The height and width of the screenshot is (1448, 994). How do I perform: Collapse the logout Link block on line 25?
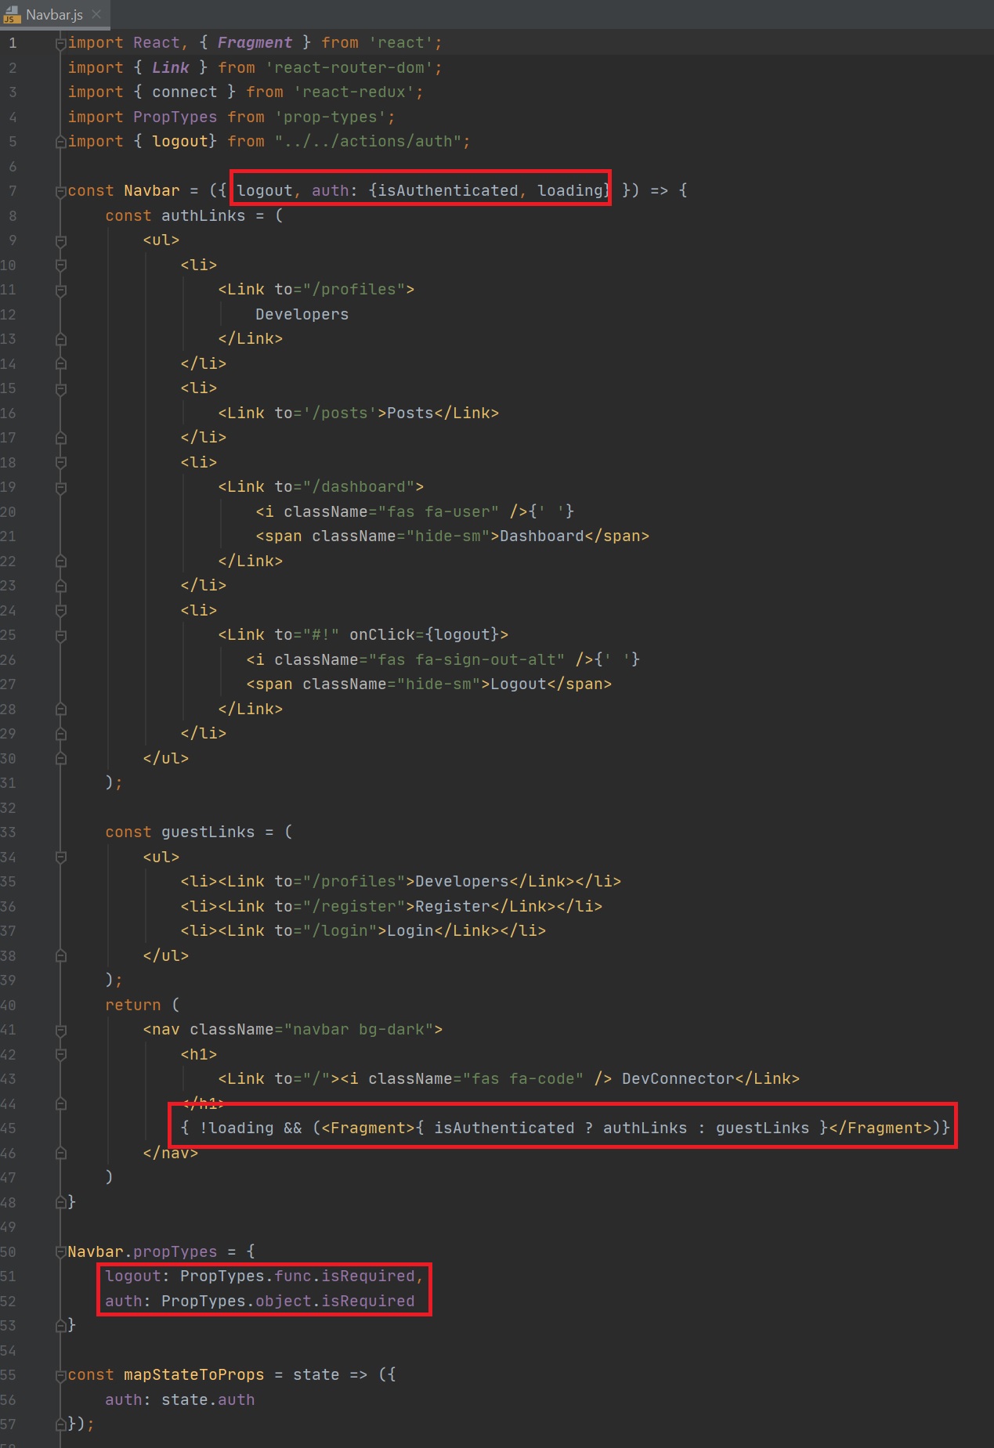coord(60,636)
